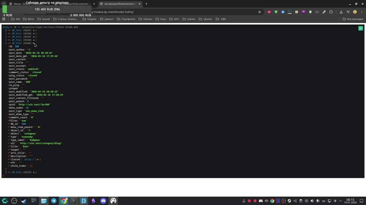This screenshot has height=205, width=366.
Task: Open Telegram from the taskbar
Action: click(x=54, y=201)
